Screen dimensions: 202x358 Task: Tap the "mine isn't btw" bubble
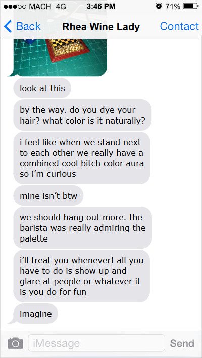(48, 196)
